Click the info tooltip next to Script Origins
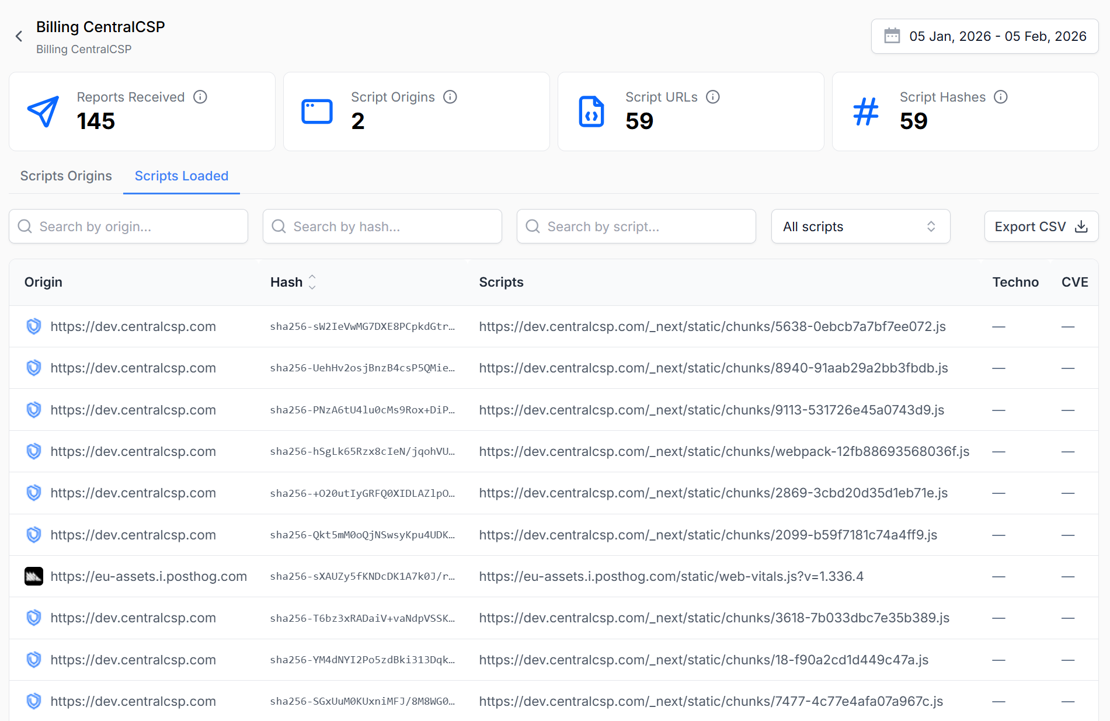 [450, 97]
